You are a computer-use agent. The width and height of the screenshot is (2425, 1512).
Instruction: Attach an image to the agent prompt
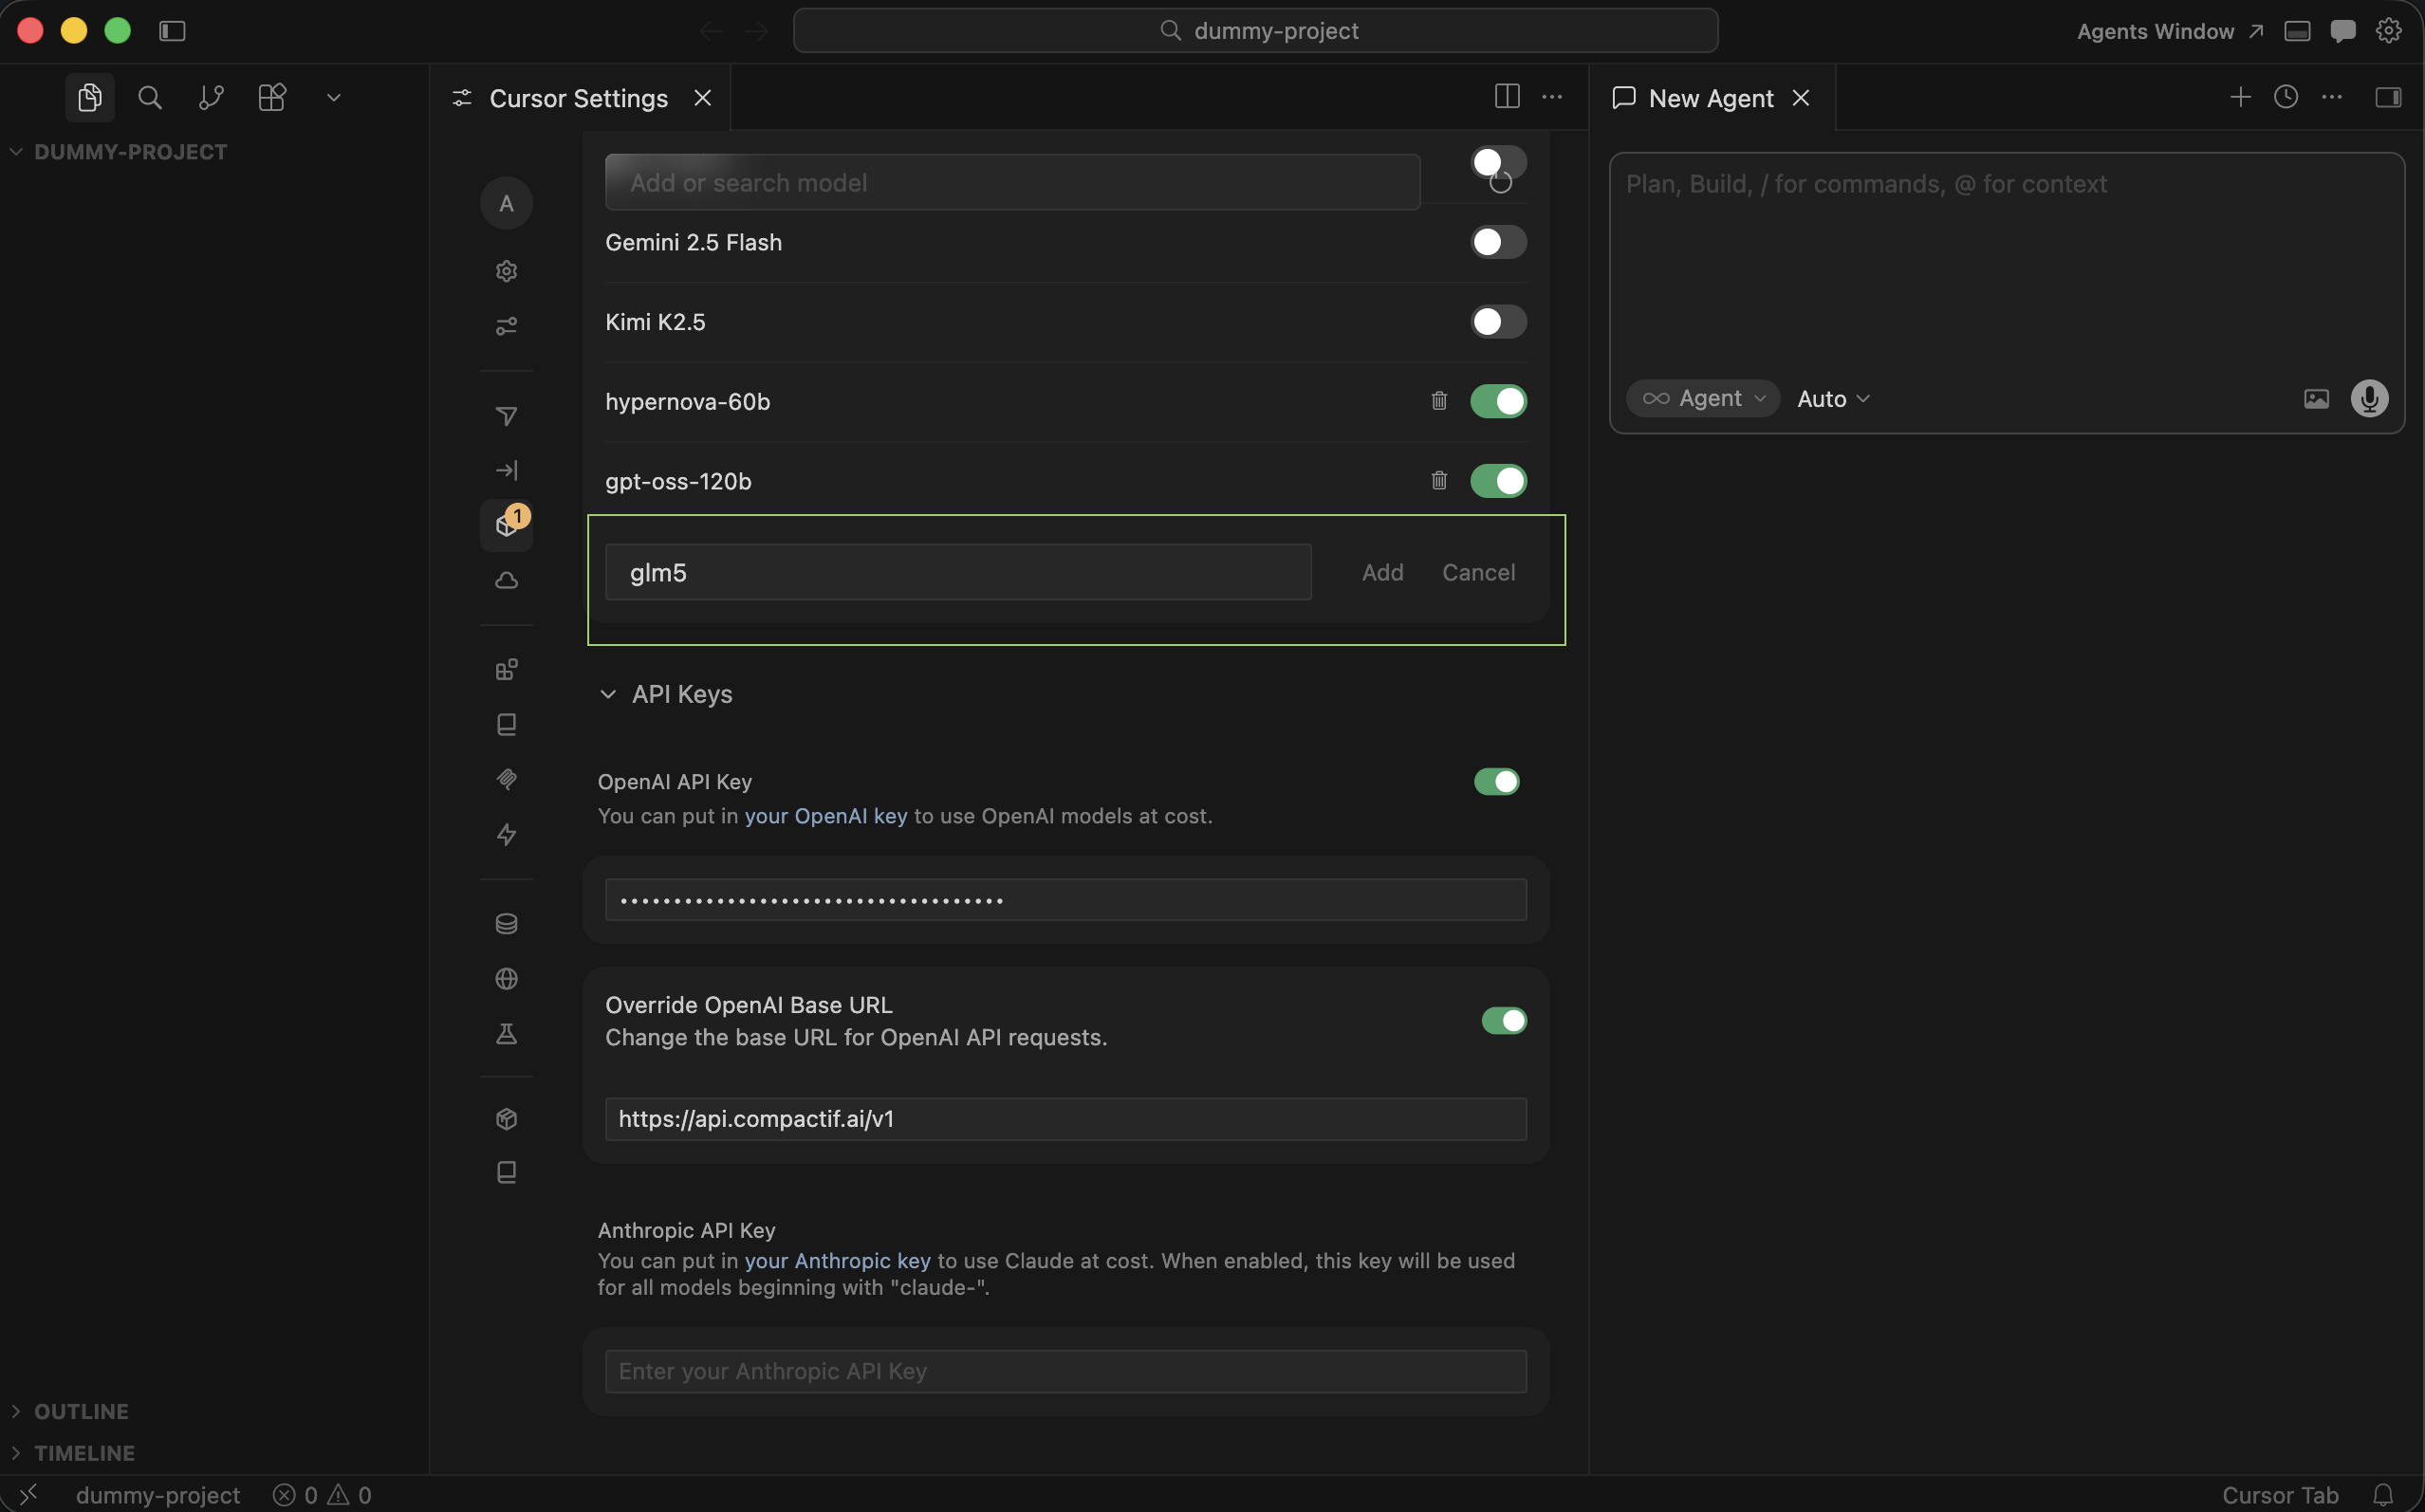(2316, 399)
